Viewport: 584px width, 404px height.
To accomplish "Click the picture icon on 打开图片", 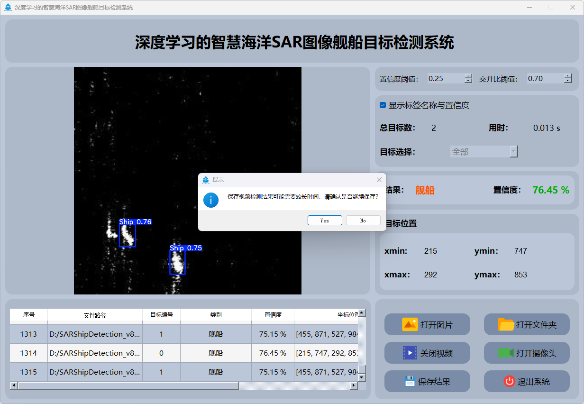I will [410, 324].
